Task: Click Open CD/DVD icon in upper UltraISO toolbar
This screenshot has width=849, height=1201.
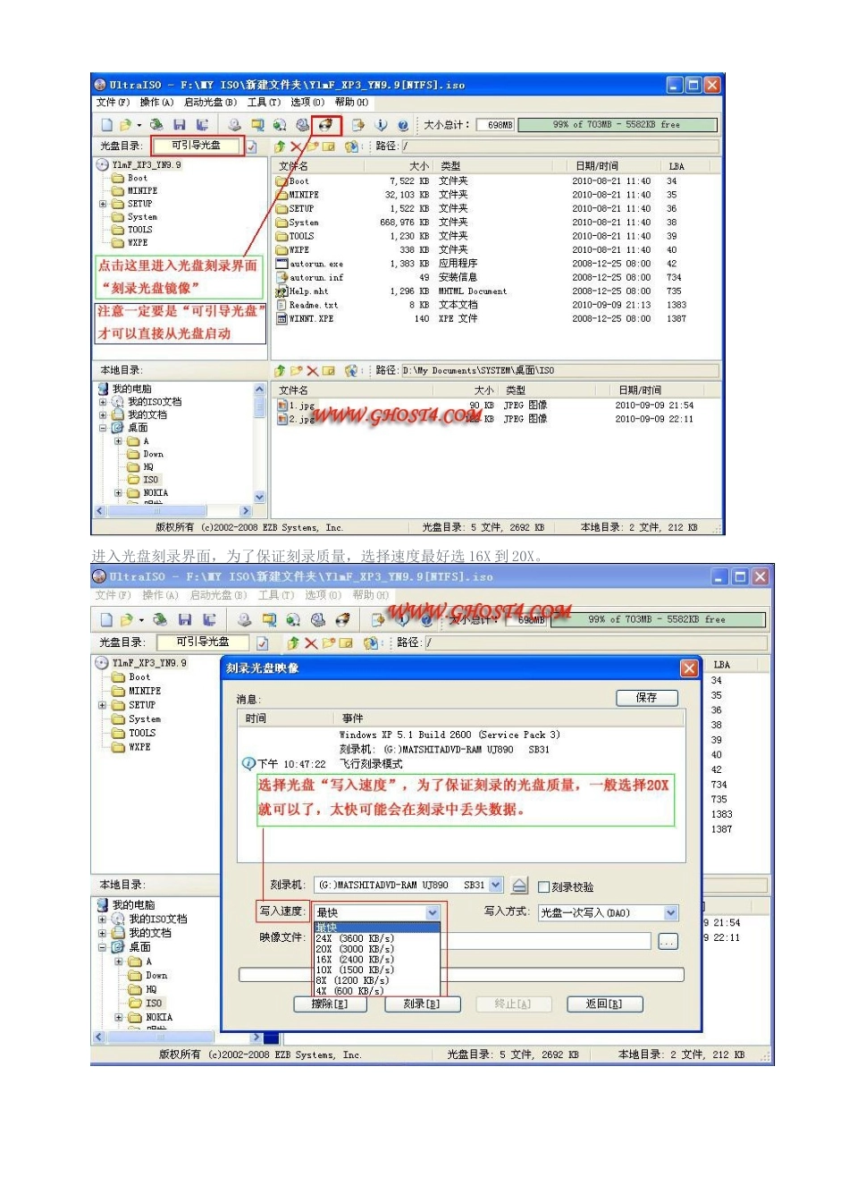Action: coord(156,125)
